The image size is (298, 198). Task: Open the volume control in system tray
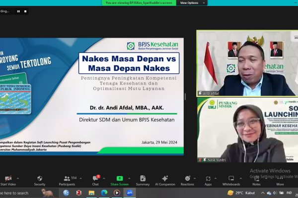click(275, 193)
